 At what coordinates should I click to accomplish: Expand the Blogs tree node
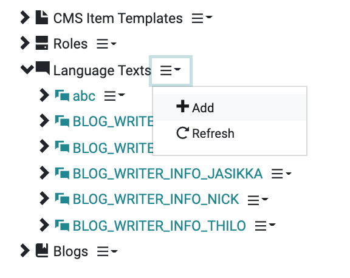point(25,251)
